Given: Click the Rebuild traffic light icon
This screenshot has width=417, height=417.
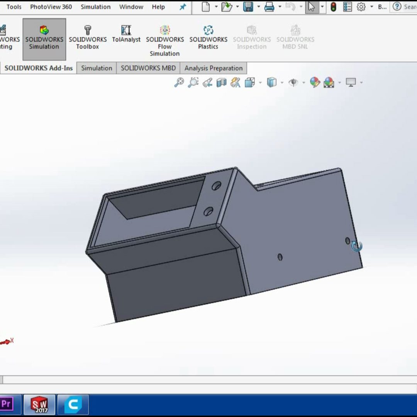Looking at the screenshot, I should (333, 7).
